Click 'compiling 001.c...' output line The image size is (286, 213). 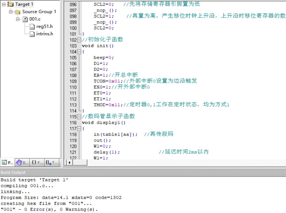[x=27, y=186]
